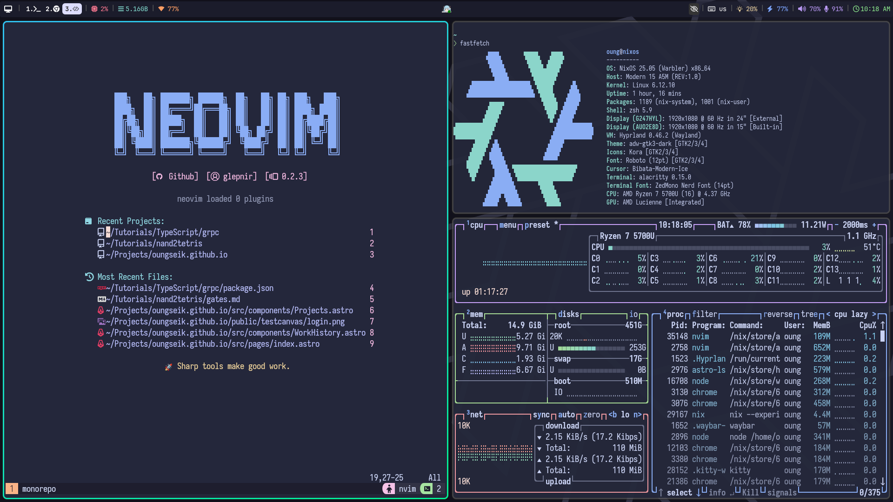Image resolution: width=893 pixels, height=502 pixels.
Task: Switch to the terminal workspace 1
Action: point(33,8)
